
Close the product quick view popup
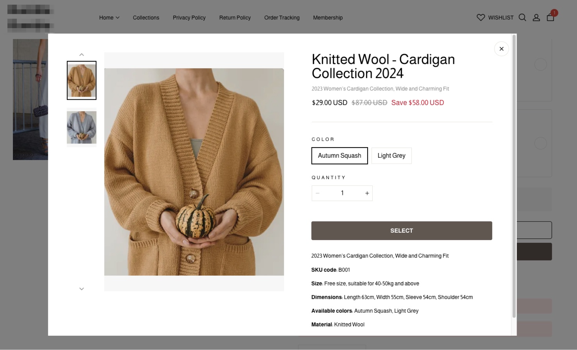coord(501,49)
